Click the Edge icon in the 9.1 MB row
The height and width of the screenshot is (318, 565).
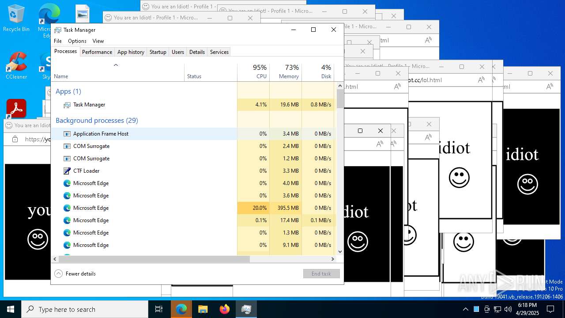(x=67, y=245)
